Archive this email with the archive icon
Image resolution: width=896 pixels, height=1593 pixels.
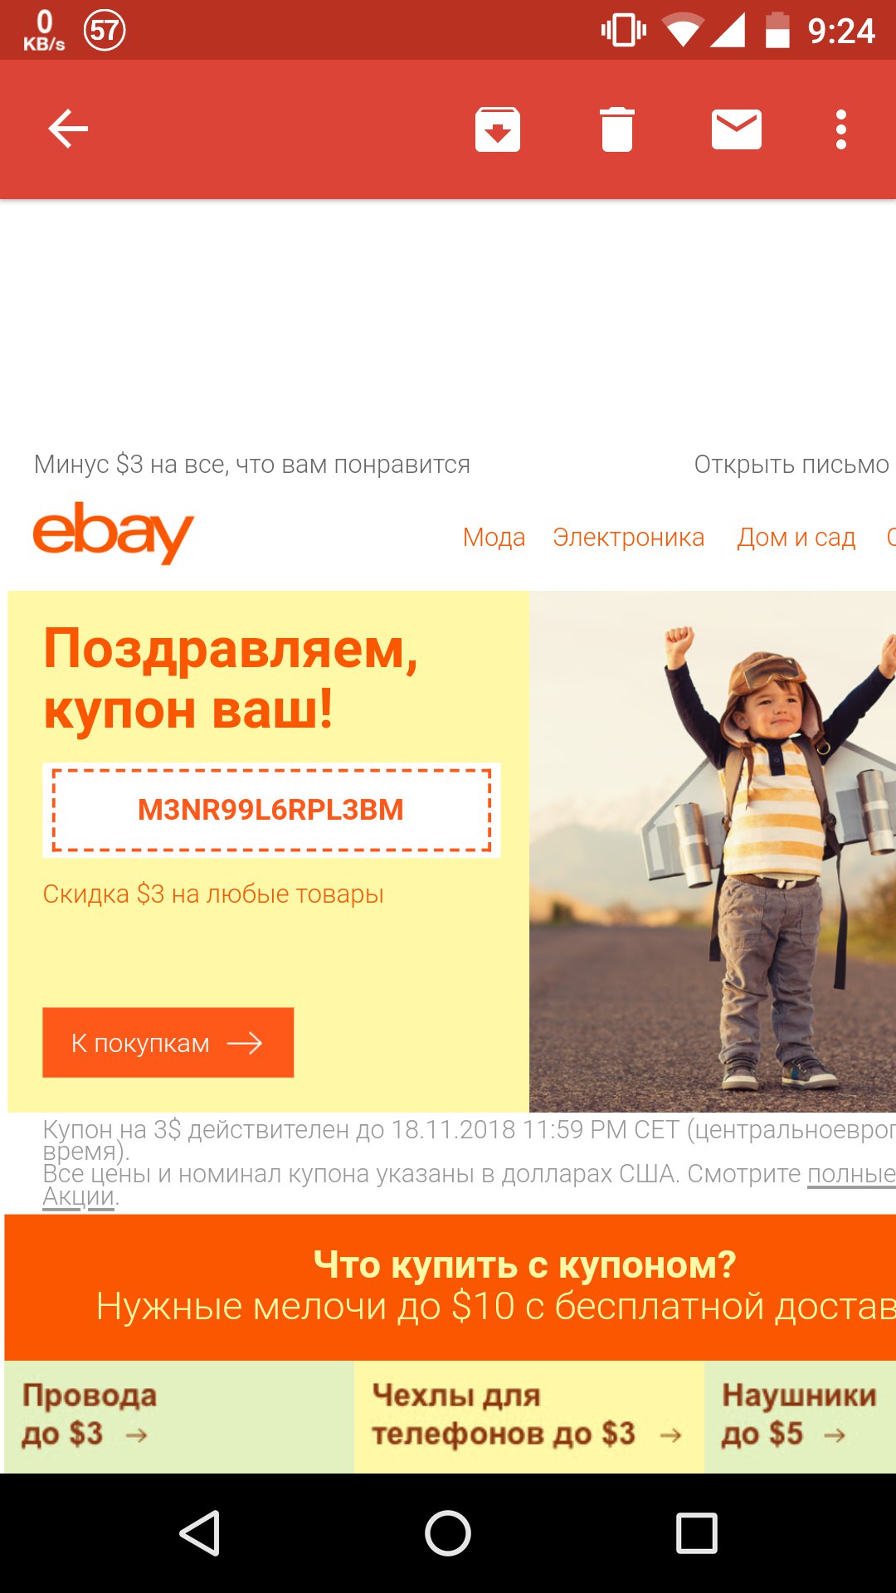coord(498,129)
